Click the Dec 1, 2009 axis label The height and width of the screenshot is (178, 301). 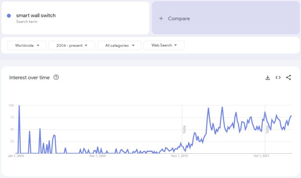[x=98, y=156]
